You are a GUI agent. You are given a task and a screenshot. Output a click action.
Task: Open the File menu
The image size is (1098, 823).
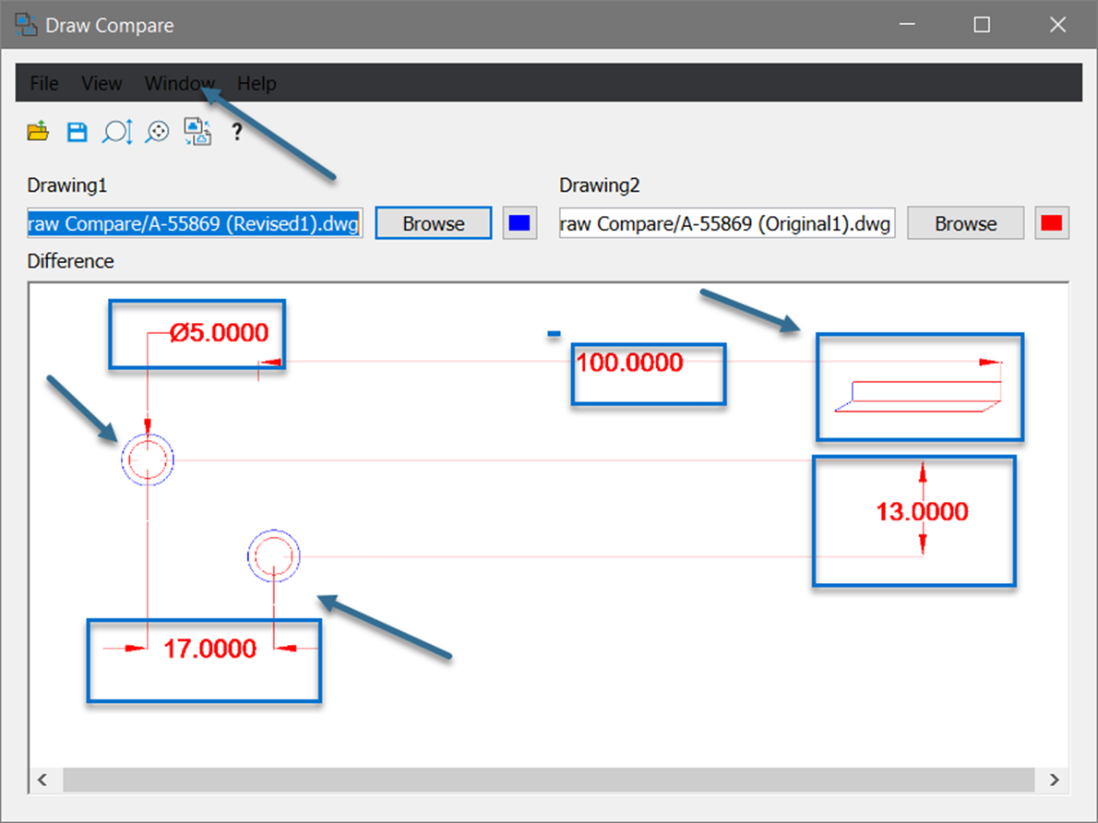(x=43, y=83)
